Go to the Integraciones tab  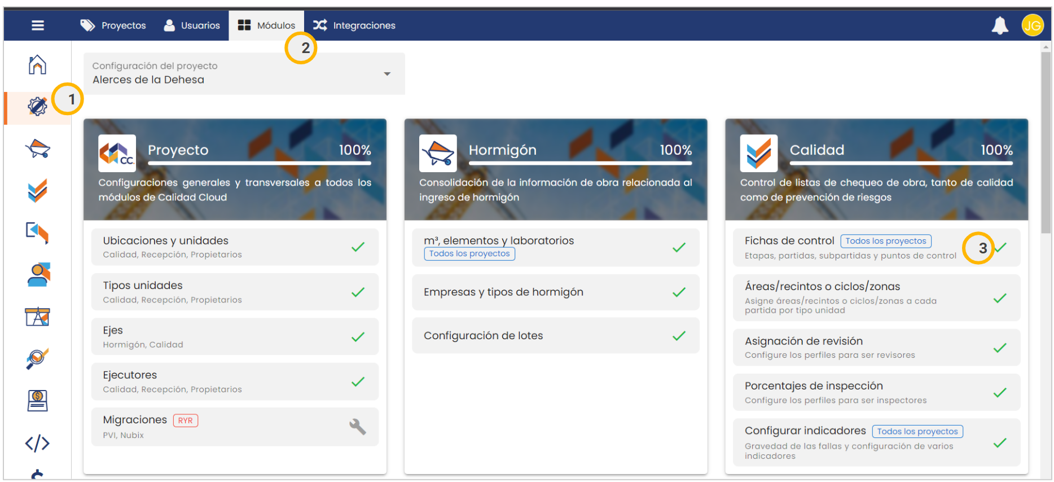[354, 25]
